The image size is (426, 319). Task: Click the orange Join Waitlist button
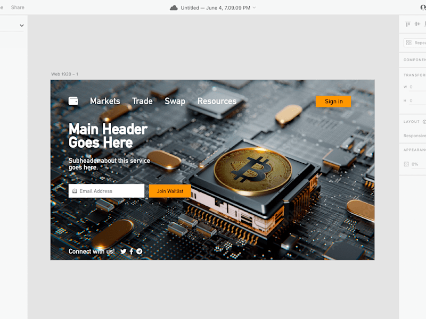[170, 191]
